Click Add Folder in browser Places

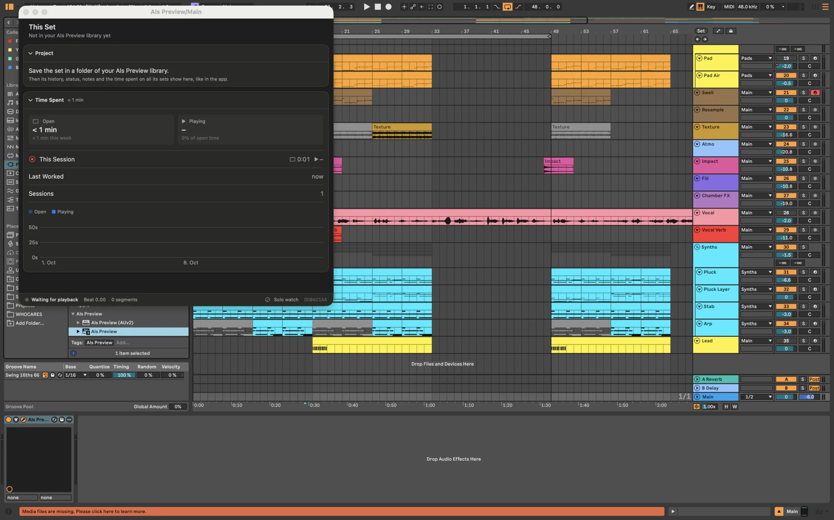click(26, 323)
